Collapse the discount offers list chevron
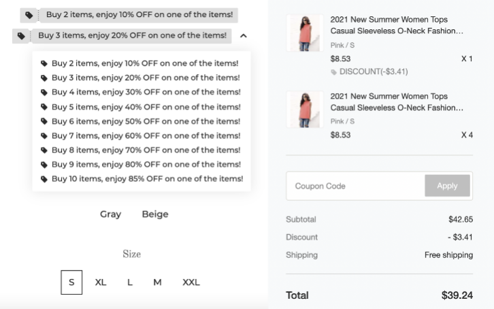494x309 pixels. click(243, 35)
